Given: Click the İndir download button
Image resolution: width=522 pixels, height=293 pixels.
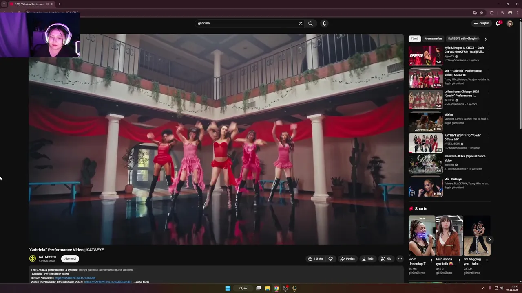Looking at the screenshot, I should pos(368,259).
